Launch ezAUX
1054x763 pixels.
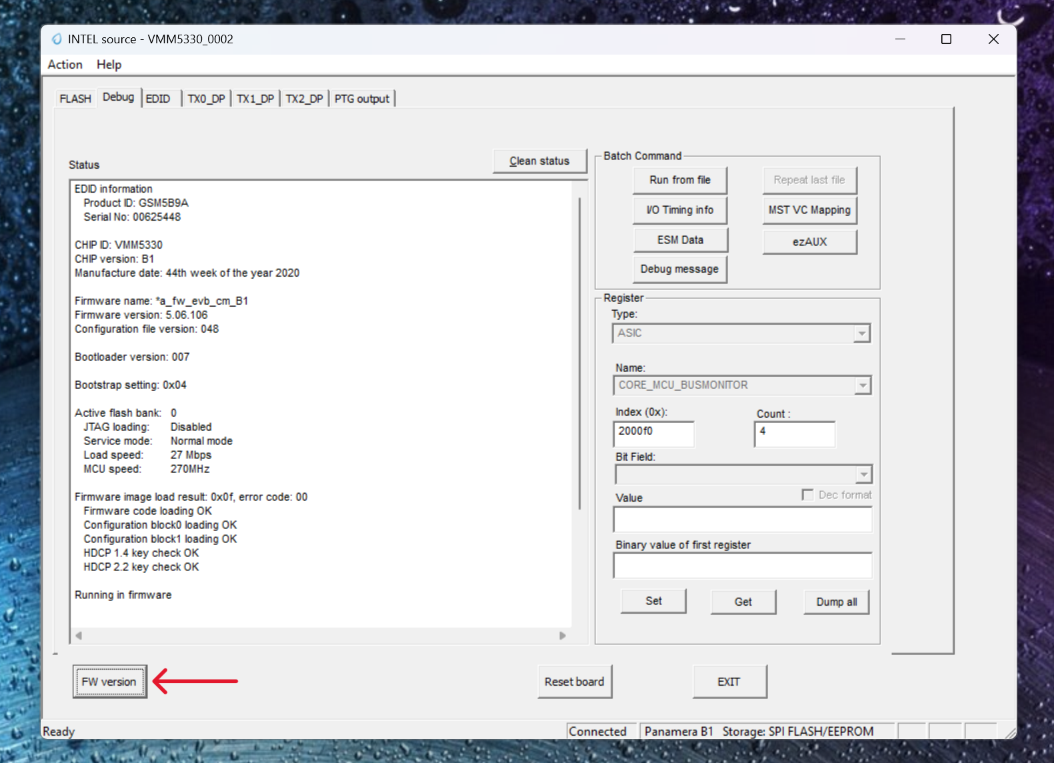click(x=809, y=242)
